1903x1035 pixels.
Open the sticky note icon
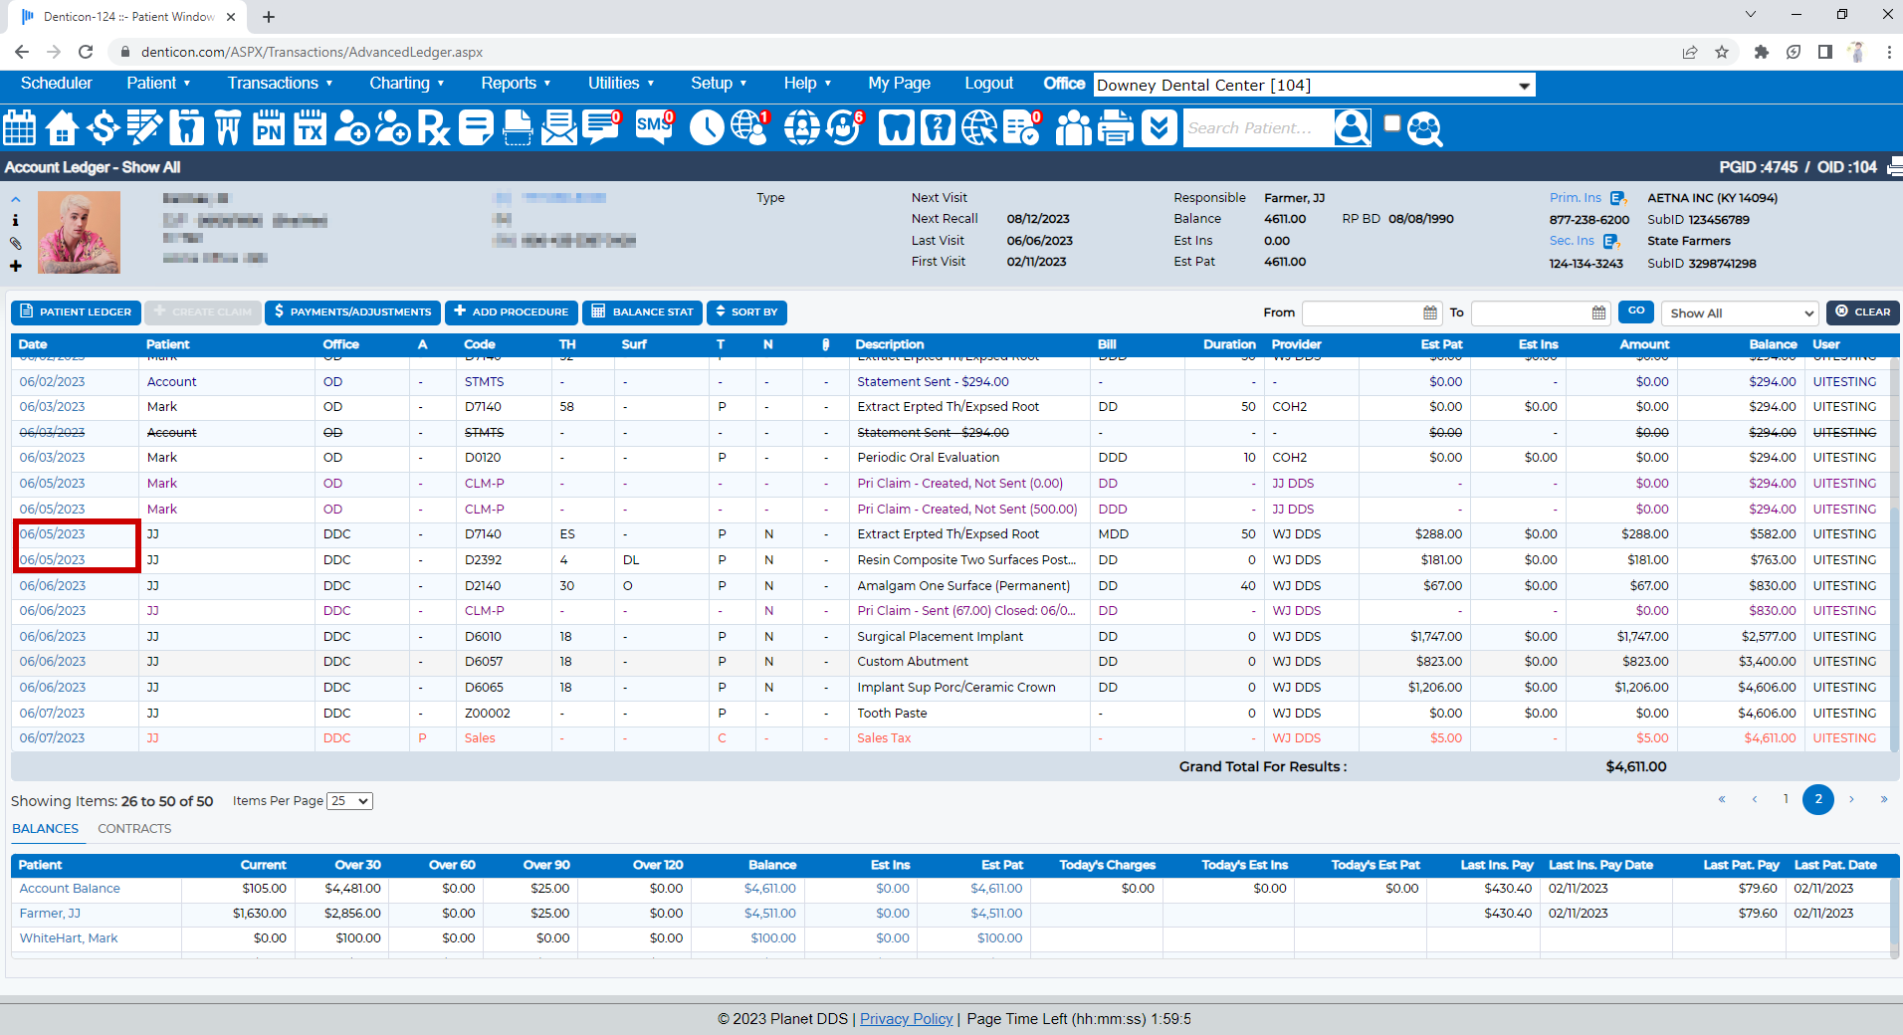click(x=476, y=128)
